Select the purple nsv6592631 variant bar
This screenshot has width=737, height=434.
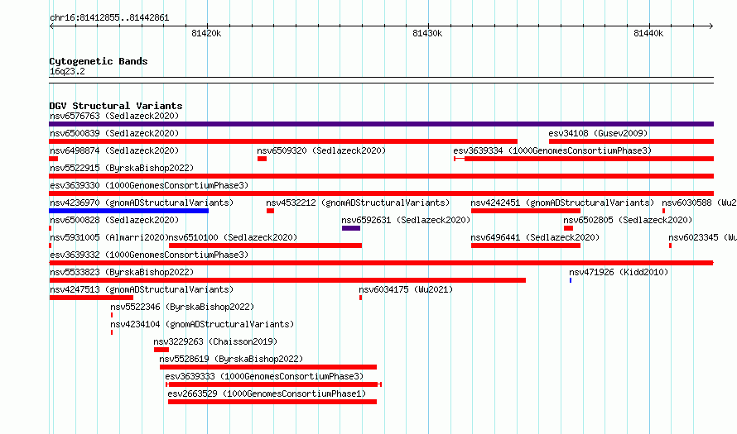pos(351,228)
